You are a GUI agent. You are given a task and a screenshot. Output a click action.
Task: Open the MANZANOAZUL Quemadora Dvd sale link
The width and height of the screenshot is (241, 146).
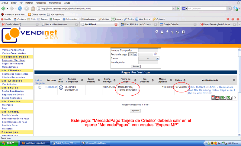coord(212,90)
